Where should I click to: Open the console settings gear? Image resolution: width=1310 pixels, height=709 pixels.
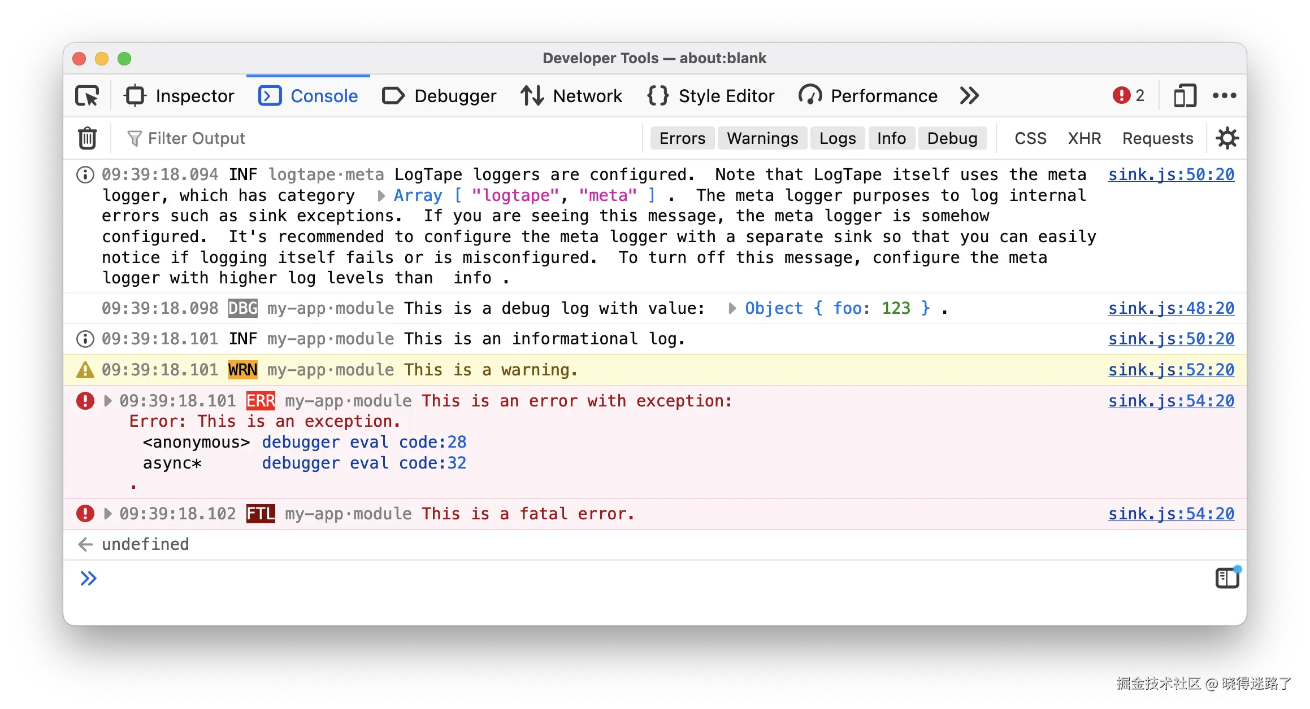(x=1226, y=138)
